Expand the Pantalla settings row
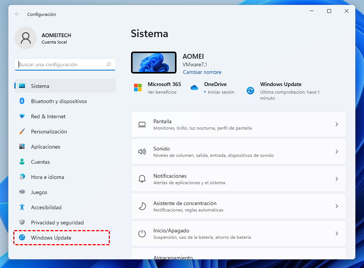The image size is (364, 268). pos(239,124)
